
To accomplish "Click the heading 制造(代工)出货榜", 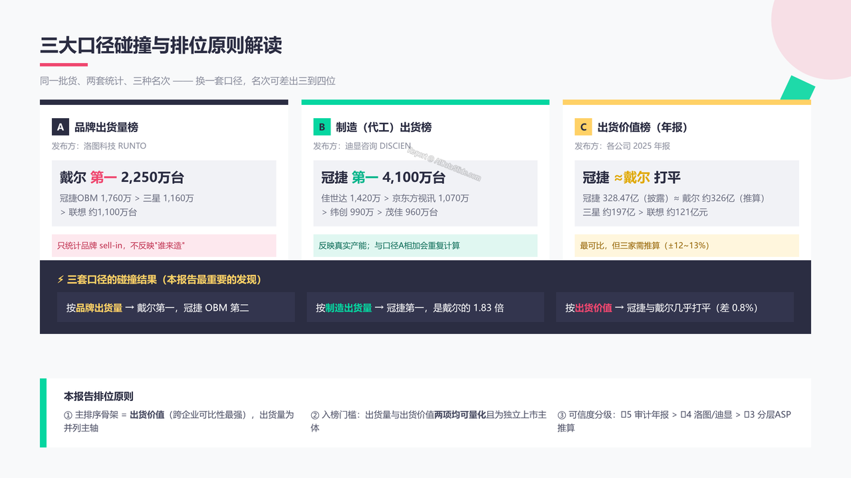I will click(384, 127).
